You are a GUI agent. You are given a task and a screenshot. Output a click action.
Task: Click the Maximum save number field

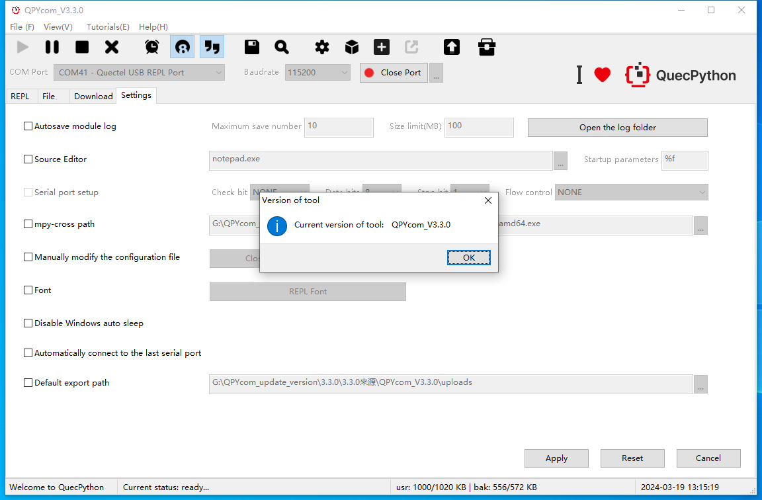point(339,127)
